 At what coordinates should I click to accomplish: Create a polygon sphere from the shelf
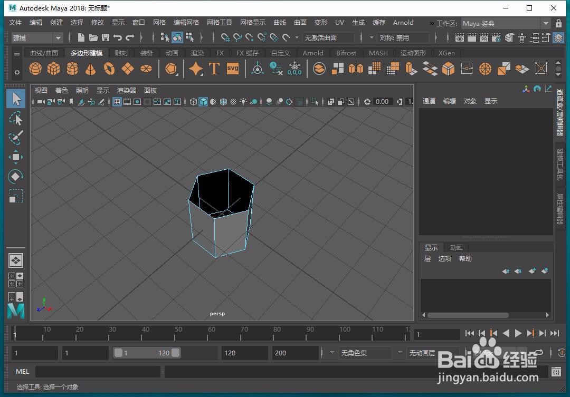click(35, 69)
